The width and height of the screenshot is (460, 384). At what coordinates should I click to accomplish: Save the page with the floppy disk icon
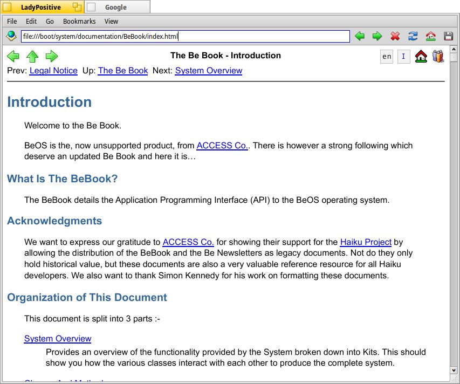pyautogui.click(x=448, y=36)
